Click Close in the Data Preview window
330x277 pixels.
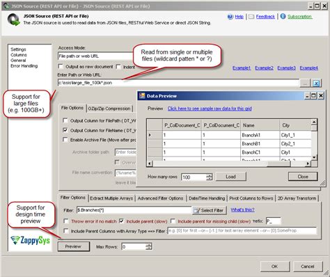(x=303, y=177)
